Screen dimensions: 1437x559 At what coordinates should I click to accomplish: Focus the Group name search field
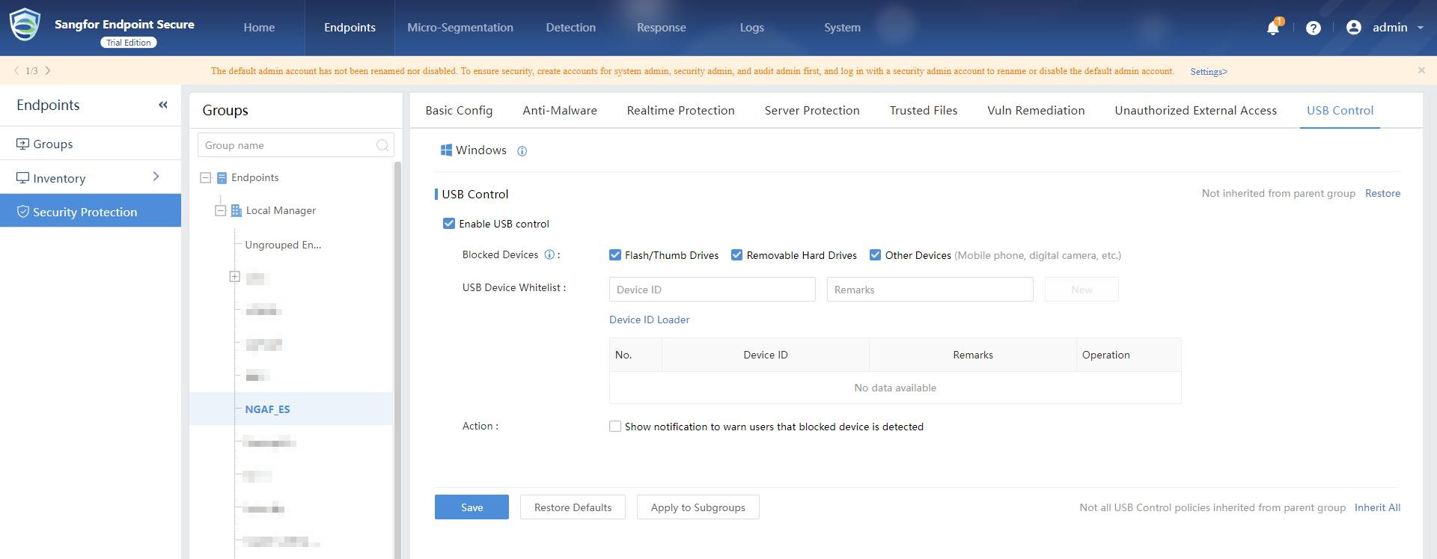296,145
